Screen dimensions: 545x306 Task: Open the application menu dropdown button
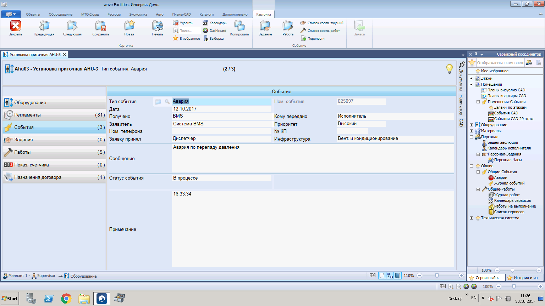coord(11,14)
